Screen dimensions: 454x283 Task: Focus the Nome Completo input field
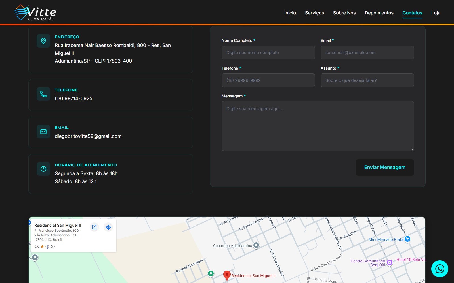tap(268, 52)
